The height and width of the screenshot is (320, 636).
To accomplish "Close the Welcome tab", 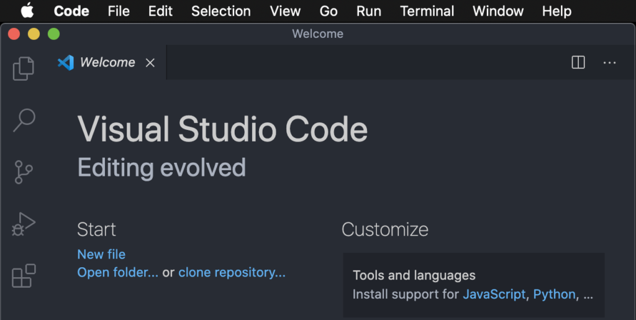I will coord(150,63).
